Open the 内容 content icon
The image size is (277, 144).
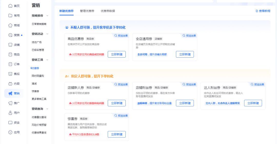[x=11, y=84]
